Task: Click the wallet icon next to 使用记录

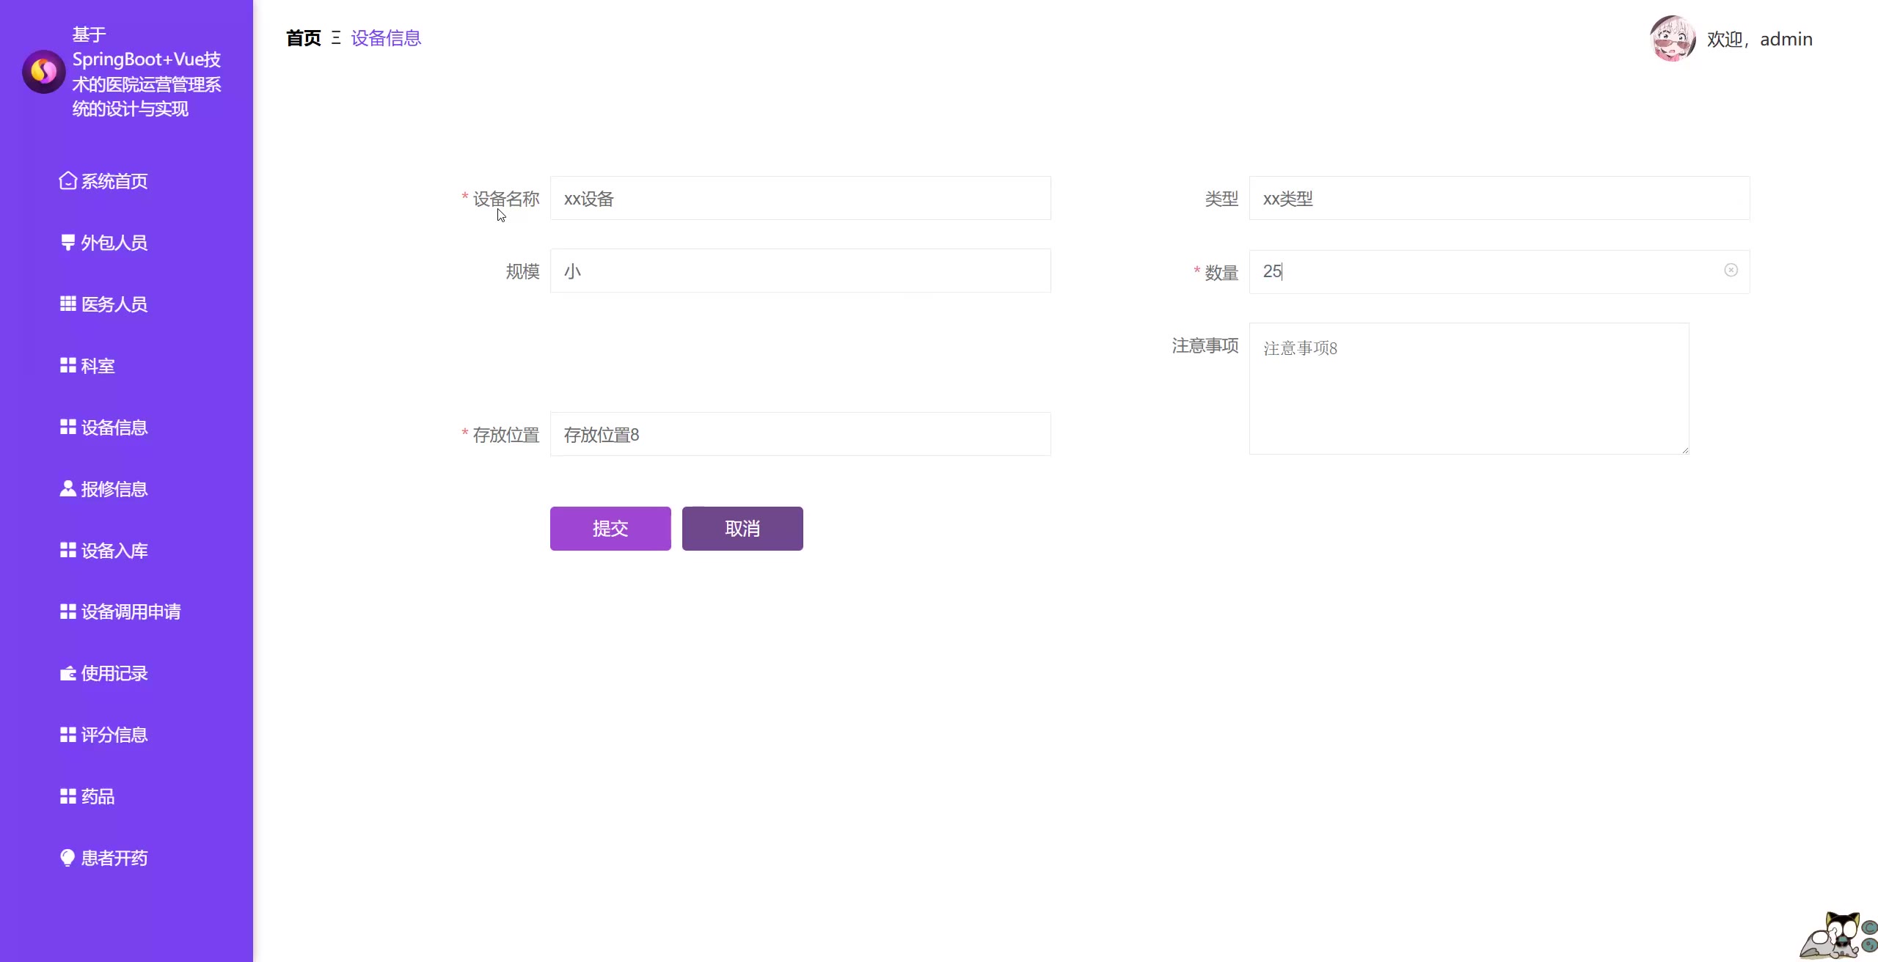Action: pyautogui.click(x=67, y=673)
